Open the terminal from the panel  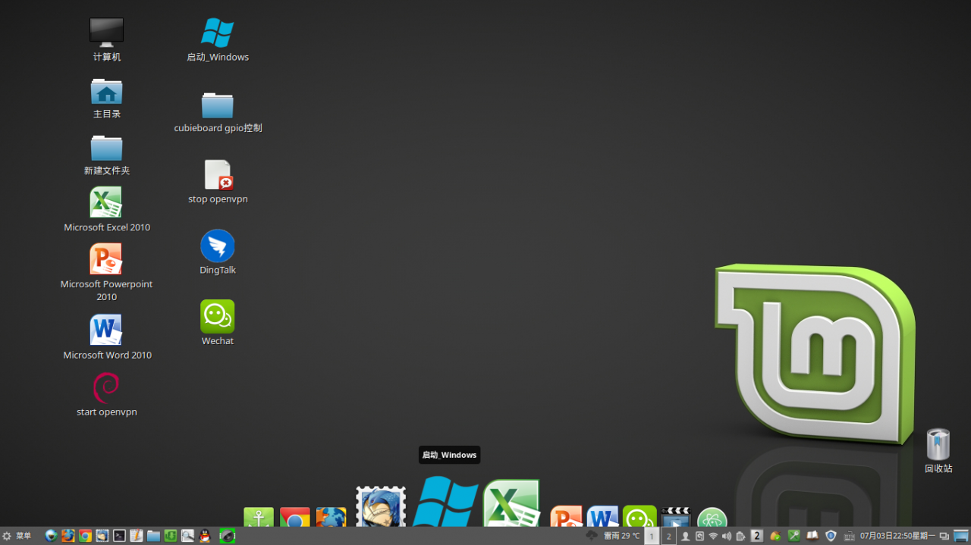pos(119,536)
